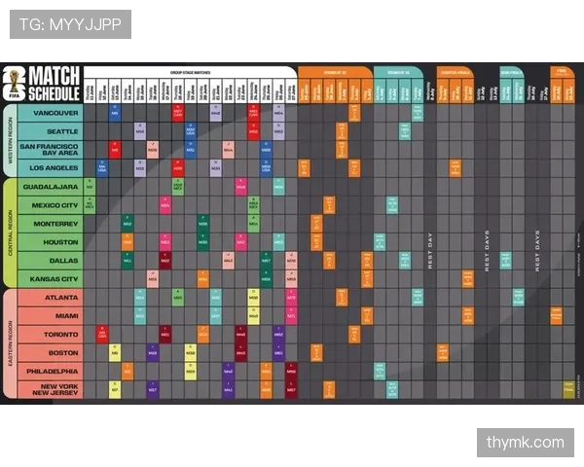This screenshot has height=467, width=584.
Task: Click the FIFA 26 trophy logo
Action: click(x=15, y=85)
